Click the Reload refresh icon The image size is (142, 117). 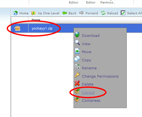[103, 13]
